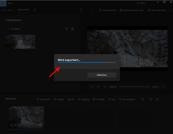Screen dimensions: 173x134
Task: Click Video fertig stellen
Action: (157, 10)
